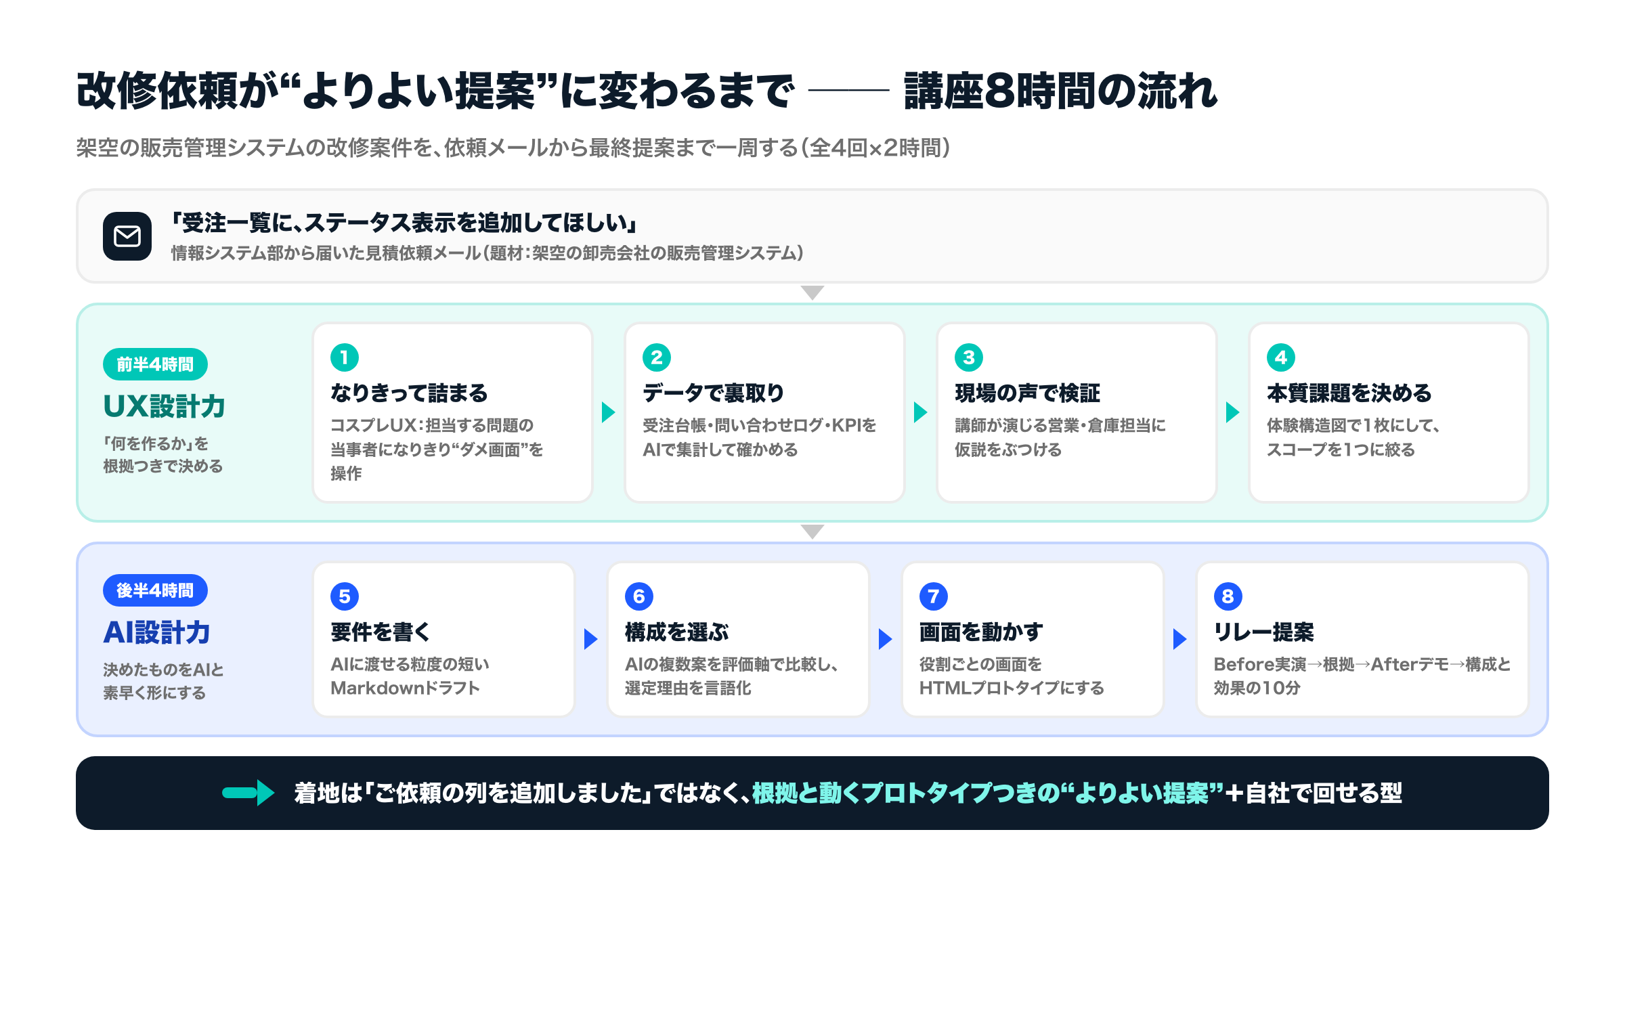Click the main title 改修依頼が“よりよい提案”に変わるまで
Viewport: 1625px width, 1029px height.
[x=435, y=91]
